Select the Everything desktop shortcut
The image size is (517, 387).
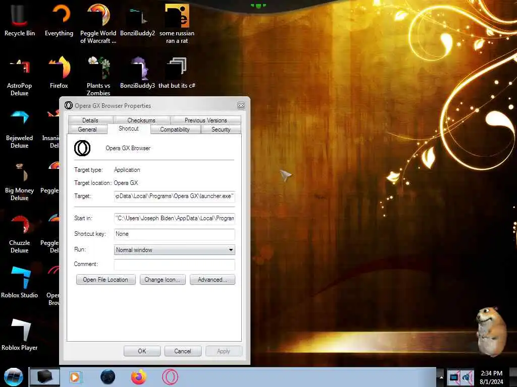pyautogui.click(x=59, y=20)
